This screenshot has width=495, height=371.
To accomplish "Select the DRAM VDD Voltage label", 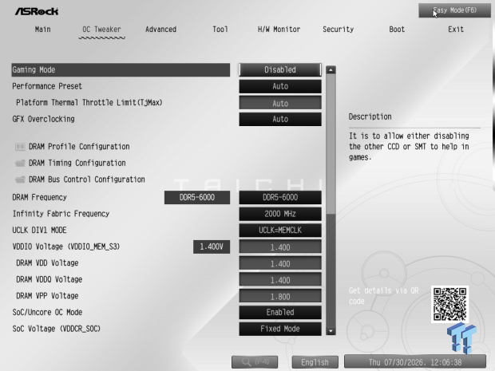I will tap(47, 262).
